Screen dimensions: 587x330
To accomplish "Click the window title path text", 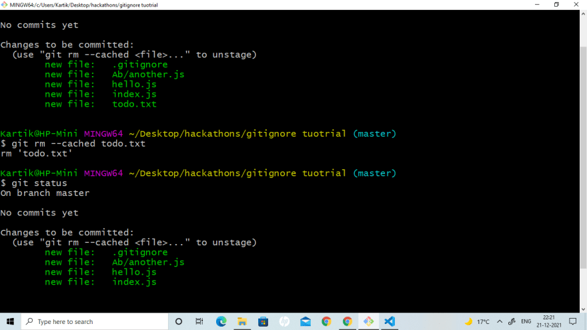I will click(84, 5).
